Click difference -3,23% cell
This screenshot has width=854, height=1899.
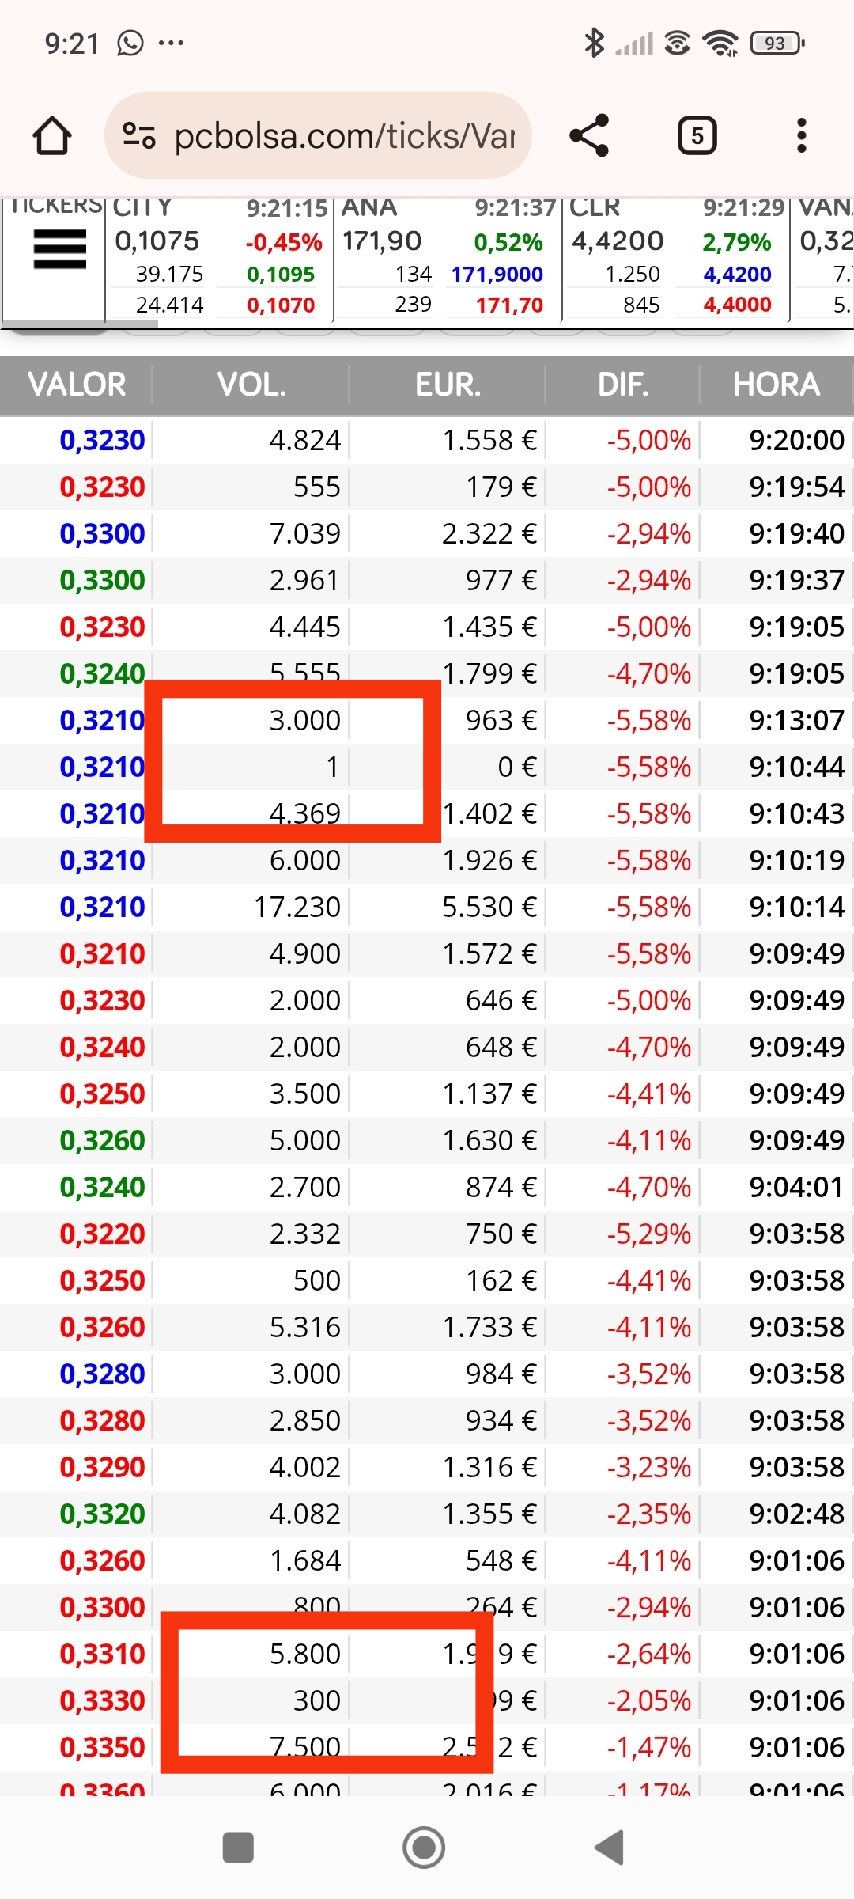click(649, 1467)
